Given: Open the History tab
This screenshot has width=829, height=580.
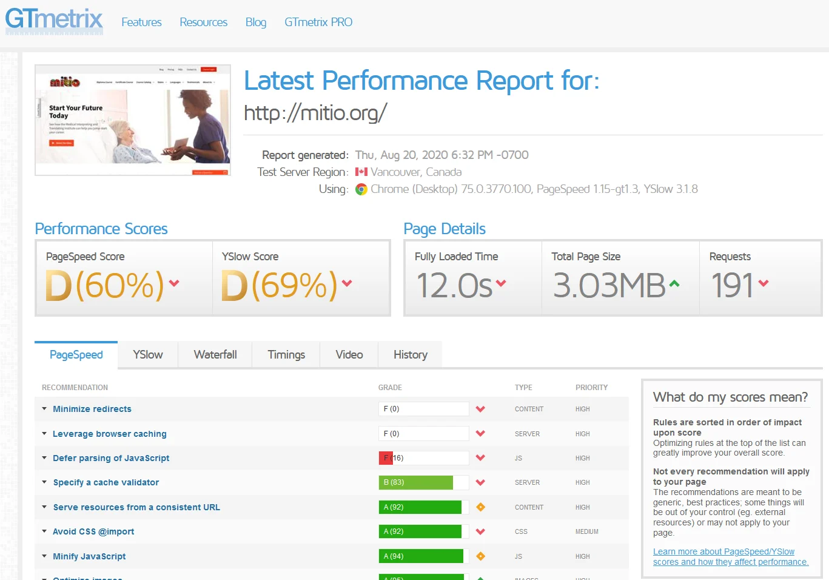Looking at the screenshot, I should pos(411,355).
